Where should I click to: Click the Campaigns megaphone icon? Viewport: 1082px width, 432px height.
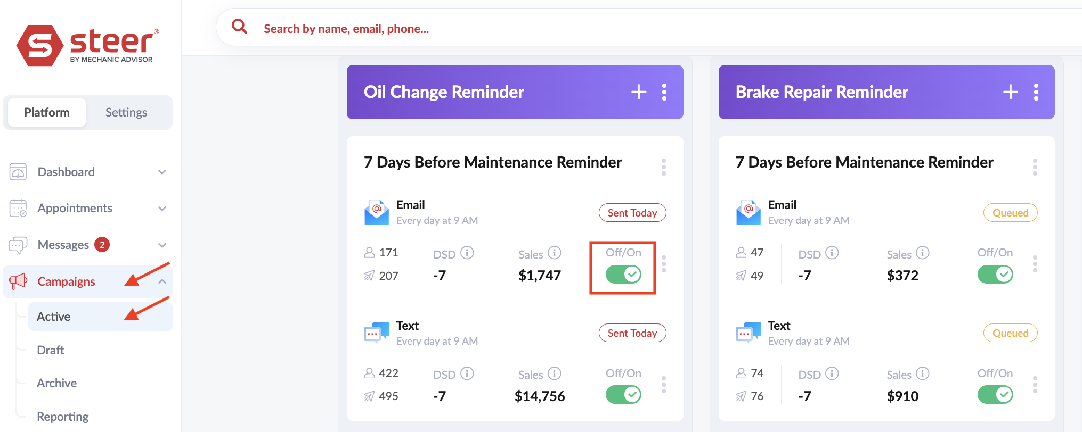[17, 281]
